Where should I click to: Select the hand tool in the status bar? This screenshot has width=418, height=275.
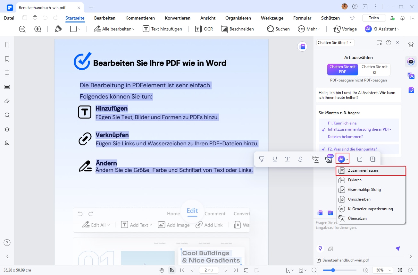[x=162, y=270]
